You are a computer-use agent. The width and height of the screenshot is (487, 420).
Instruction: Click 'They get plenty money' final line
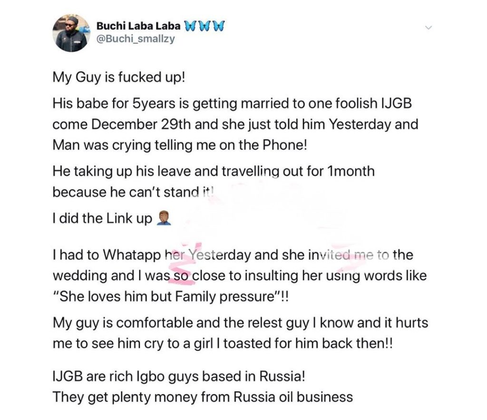tap(203, 396)
